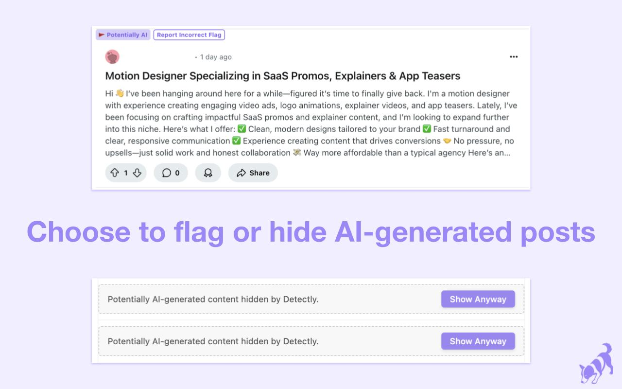
Task: Downvote the Motion Designer post
Action: (137, 173)
